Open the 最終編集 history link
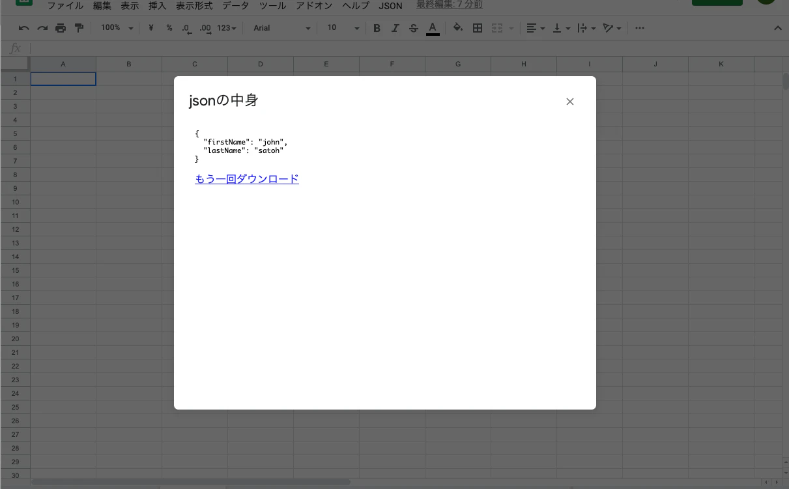 tap(450, 5)
